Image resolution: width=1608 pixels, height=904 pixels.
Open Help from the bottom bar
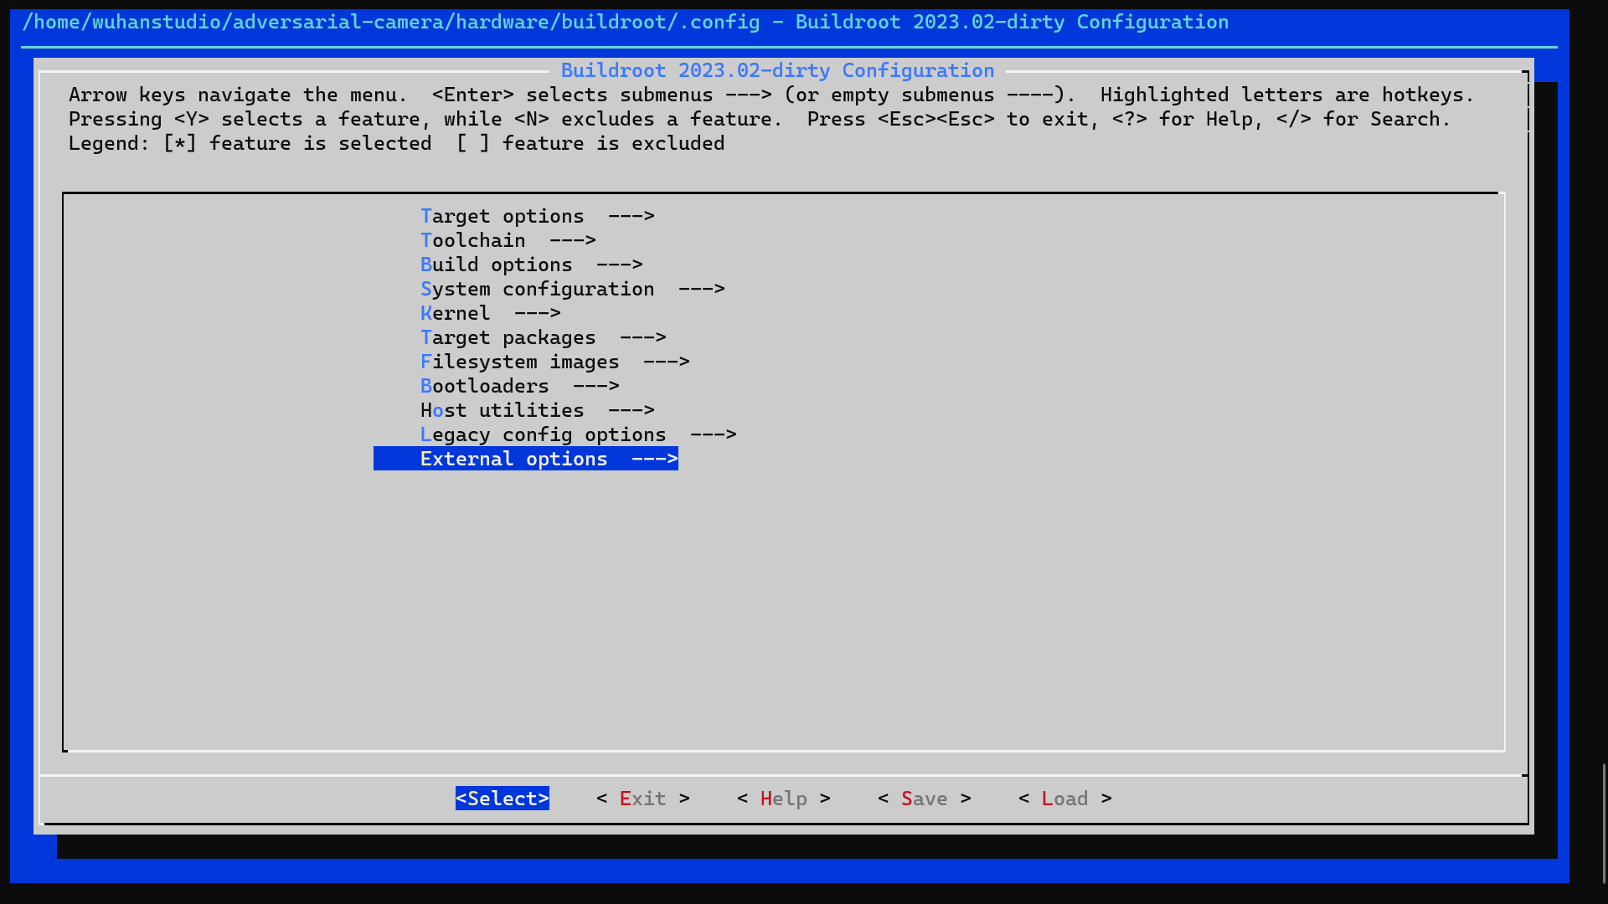click(x=783, y=799)
